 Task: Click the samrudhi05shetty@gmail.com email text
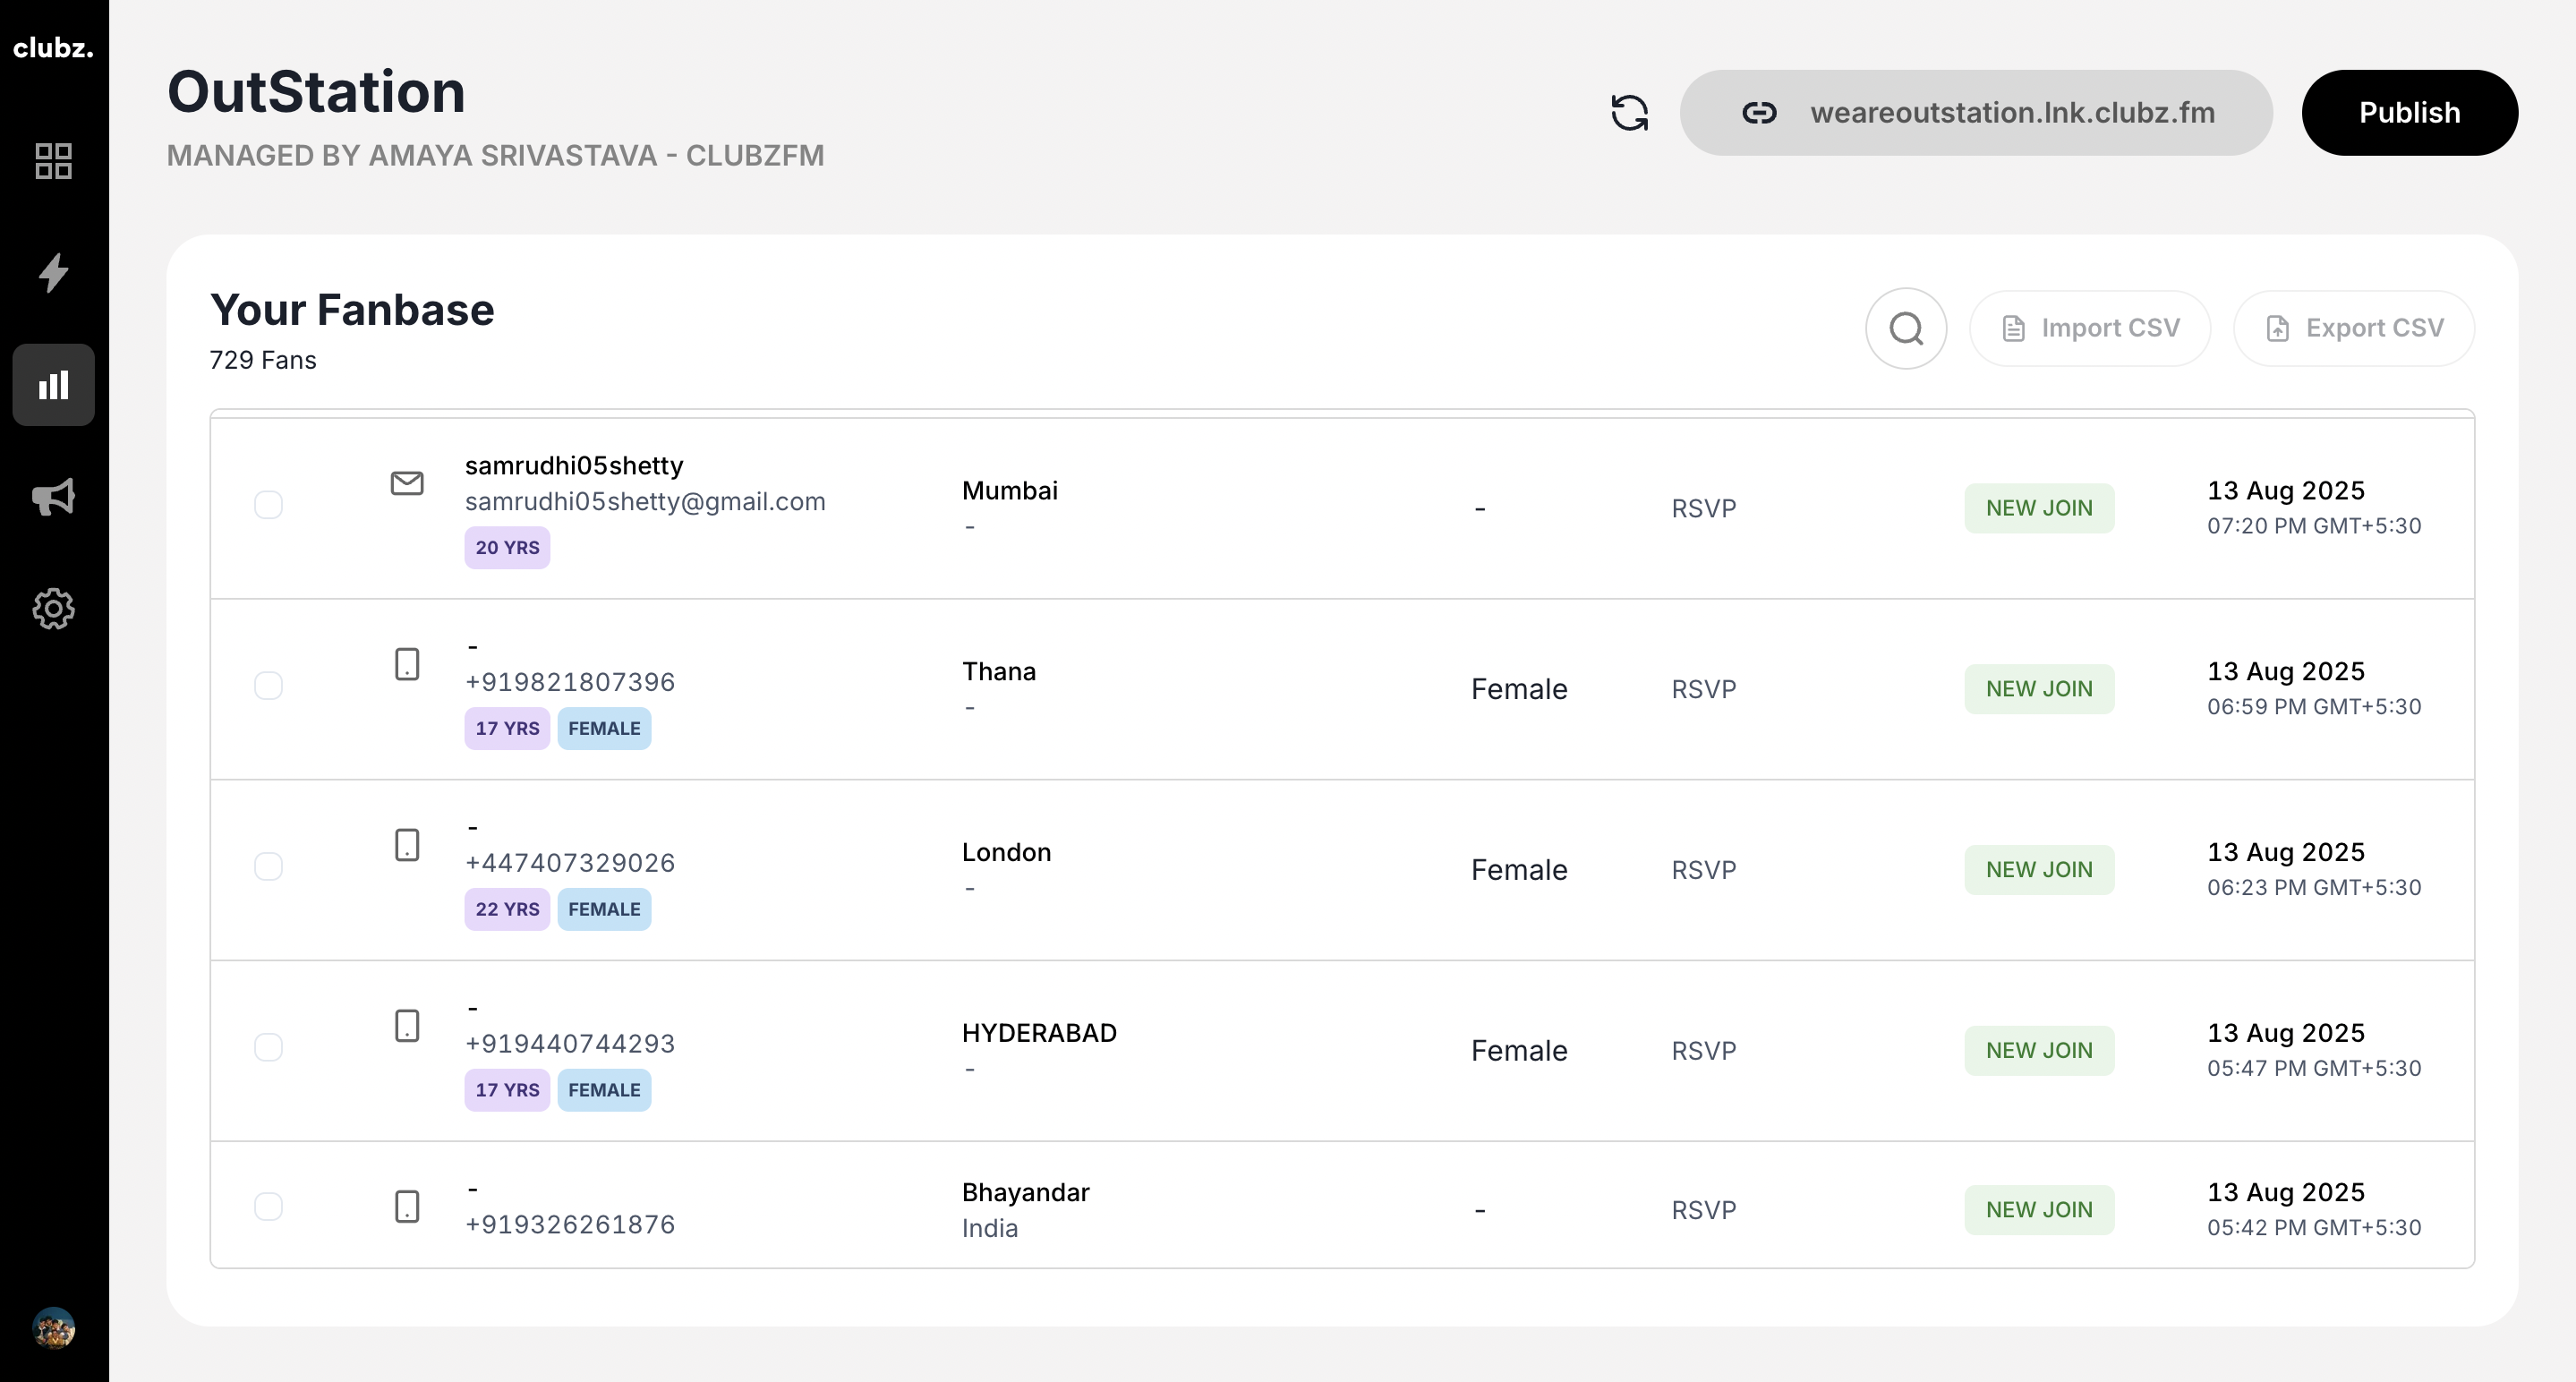pos(645,501)
